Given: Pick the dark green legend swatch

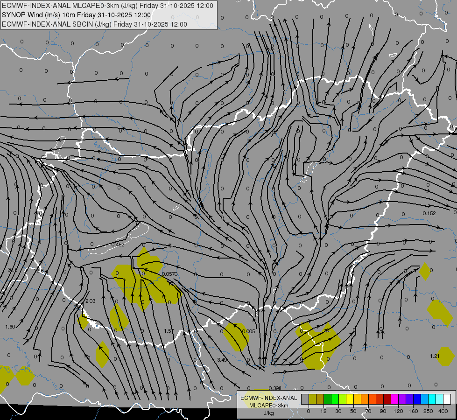Looking at the screenshot, I should (x=328, y=399).
